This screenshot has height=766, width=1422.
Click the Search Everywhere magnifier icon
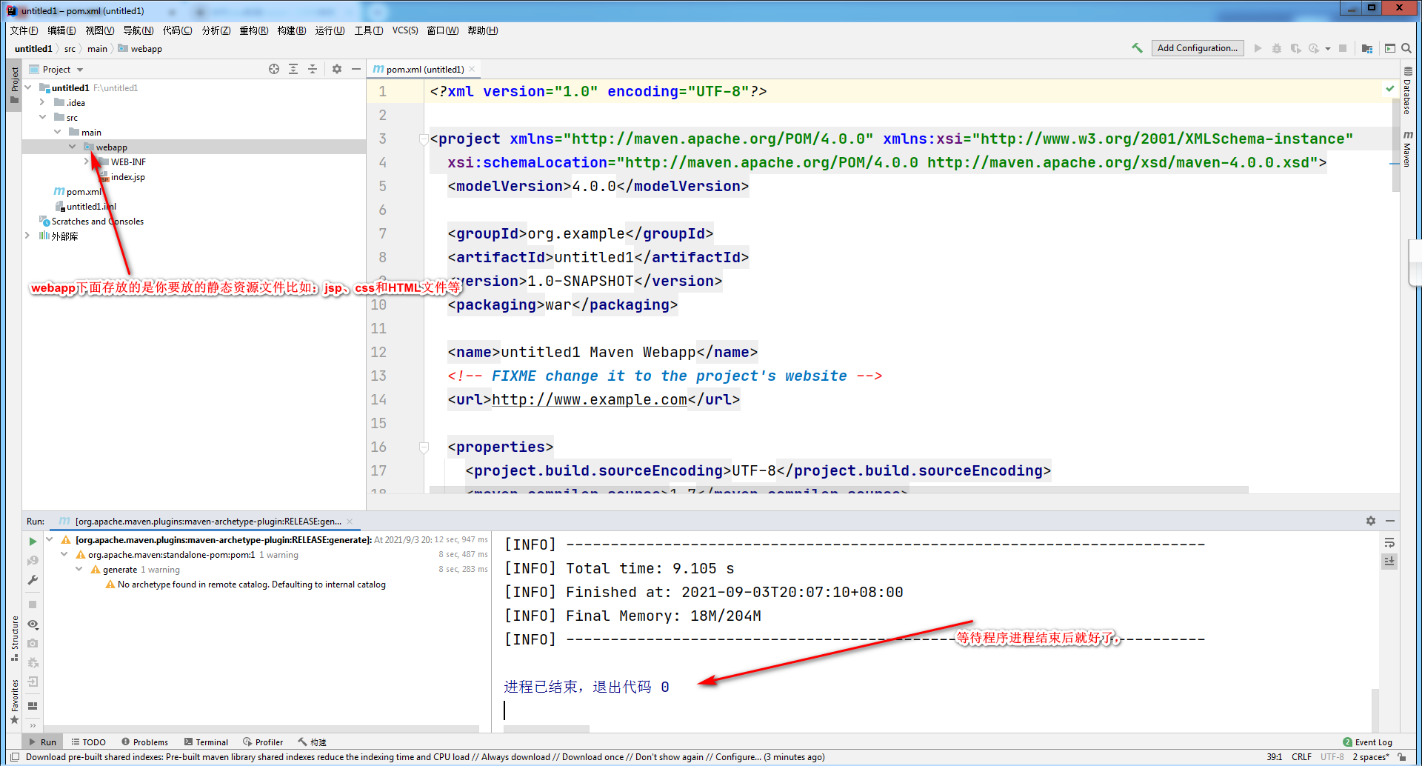click(x=1406, y=47)
